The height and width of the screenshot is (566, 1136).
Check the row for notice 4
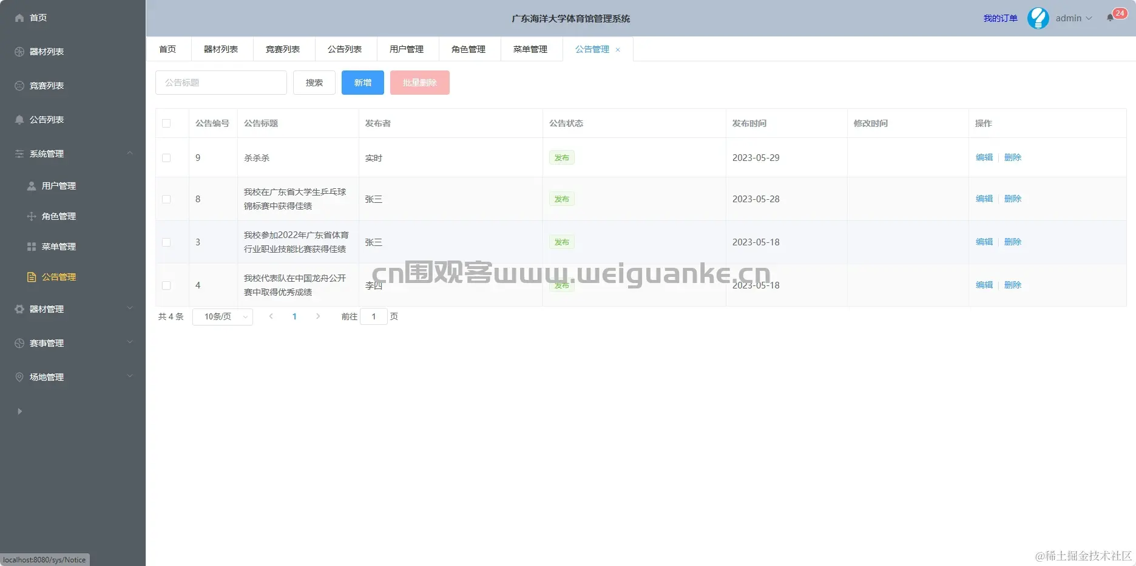[x=166, y=285]
